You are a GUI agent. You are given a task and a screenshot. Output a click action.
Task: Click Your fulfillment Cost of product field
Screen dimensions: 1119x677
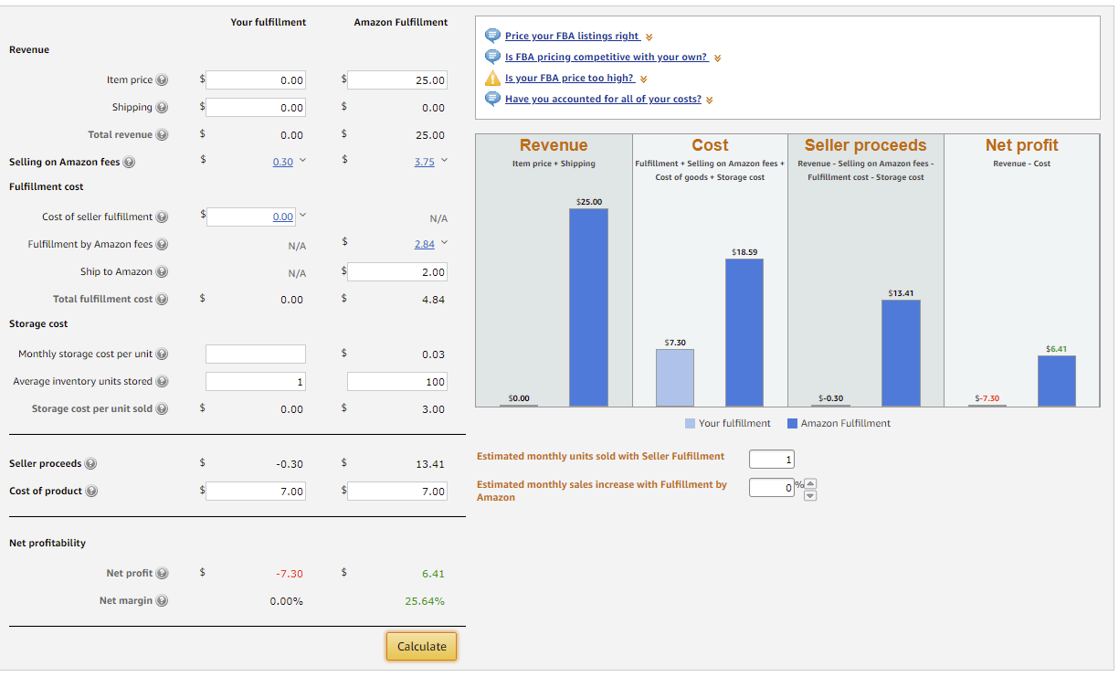pyautogui.click(x=256, y=492)
